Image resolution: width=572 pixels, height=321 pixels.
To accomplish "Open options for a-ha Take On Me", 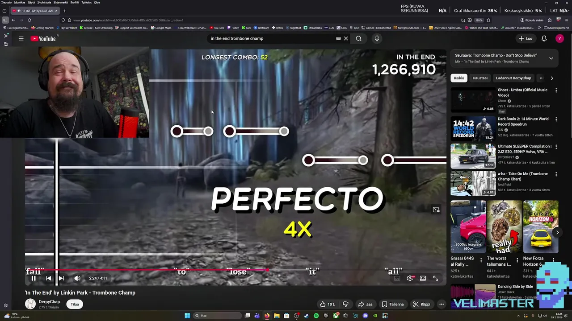I will pos(556,174).
